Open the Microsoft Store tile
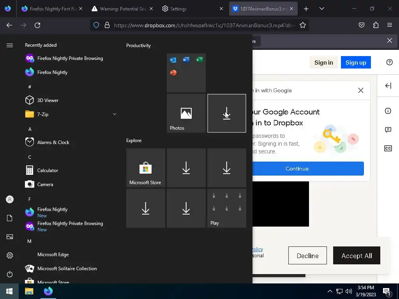Image resolution: width=399 pixels, height=299 pixels. click(x=146, y=168)
